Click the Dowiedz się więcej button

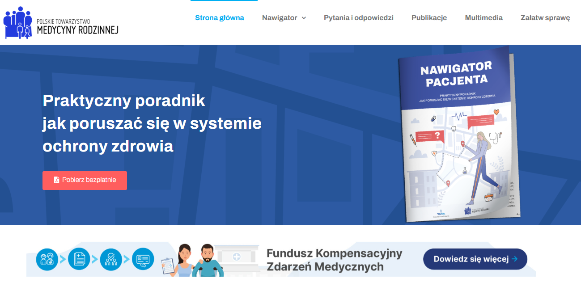coord(475,259)
